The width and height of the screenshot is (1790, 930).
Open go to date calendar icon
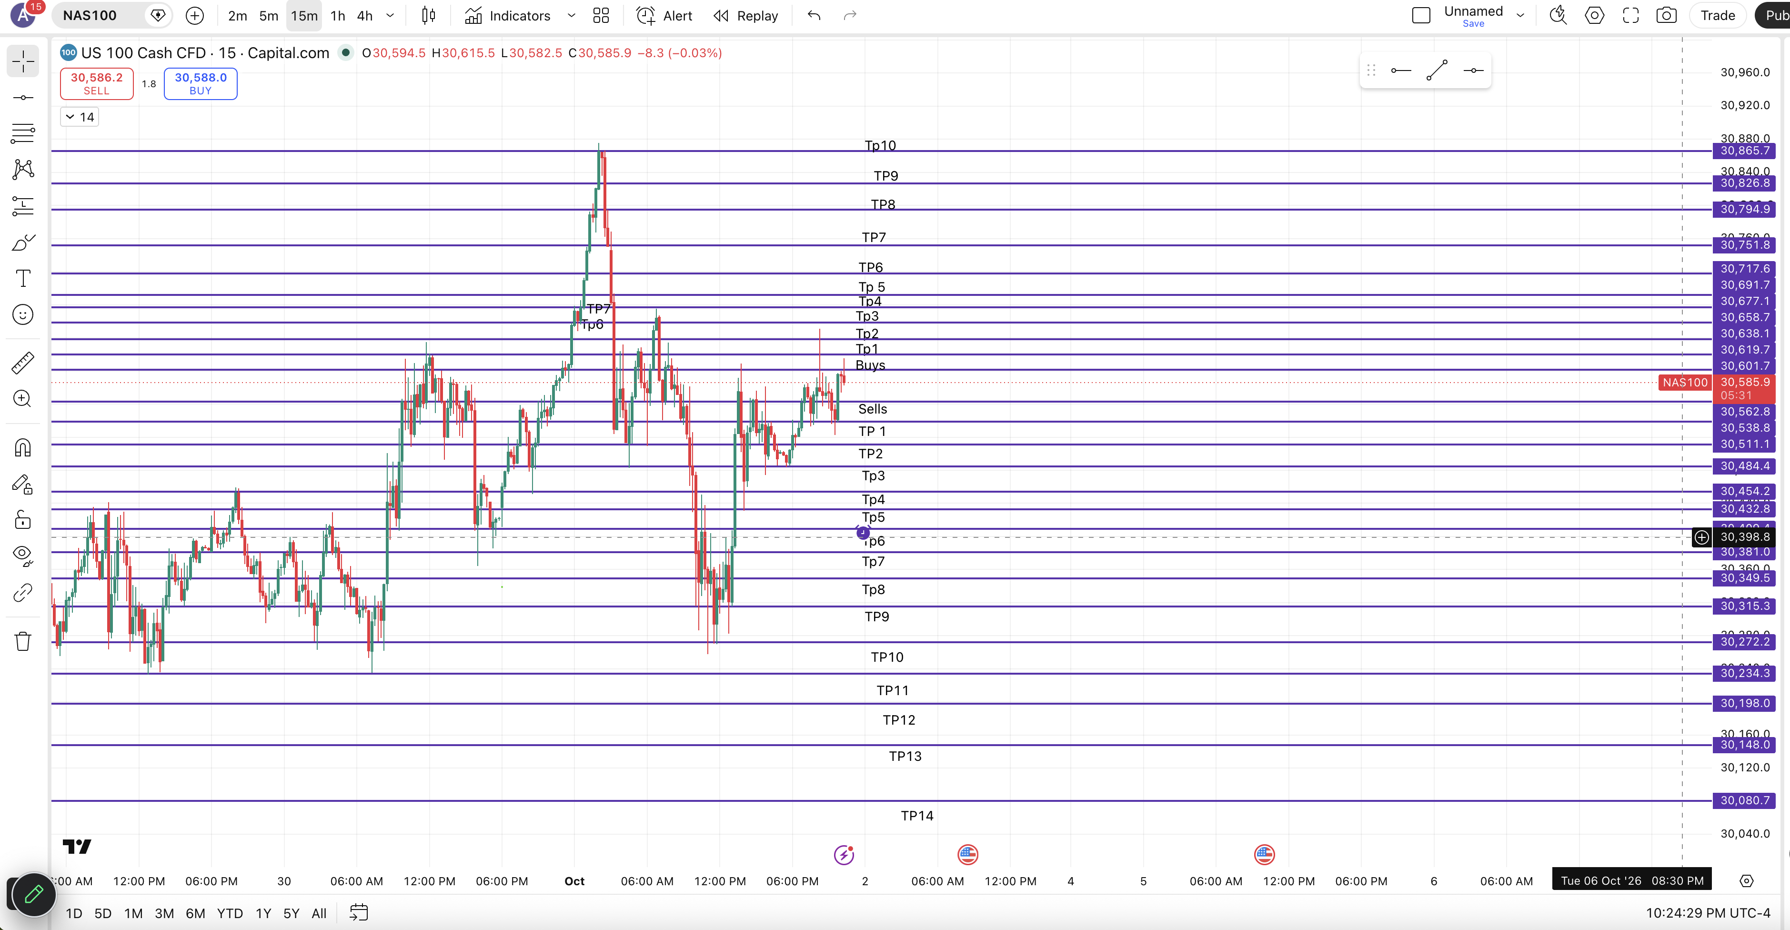click(x=359, y=913)
